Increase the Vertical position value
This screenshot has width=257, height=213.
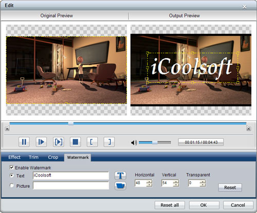(176, 182)
